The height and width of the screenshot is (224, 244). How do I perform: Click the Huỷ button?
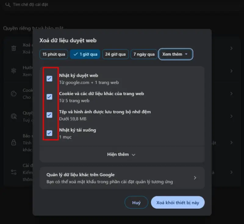coord(136,203)
